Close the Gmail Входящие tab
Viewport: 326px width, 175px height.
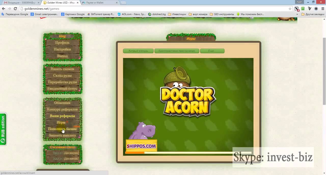(x=38, y=3)
